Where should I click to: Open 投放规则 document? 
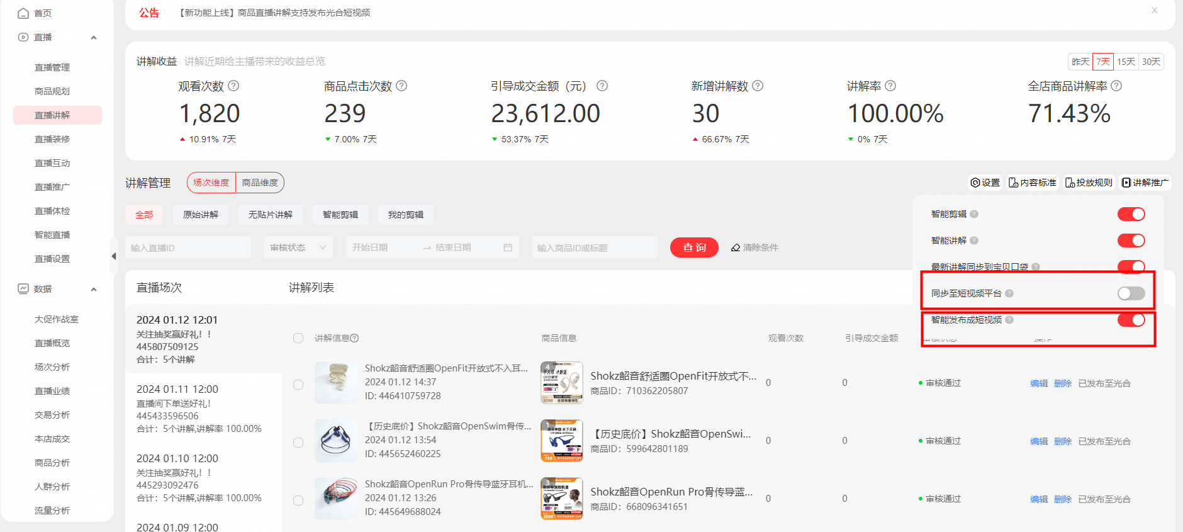point(1089,183)
